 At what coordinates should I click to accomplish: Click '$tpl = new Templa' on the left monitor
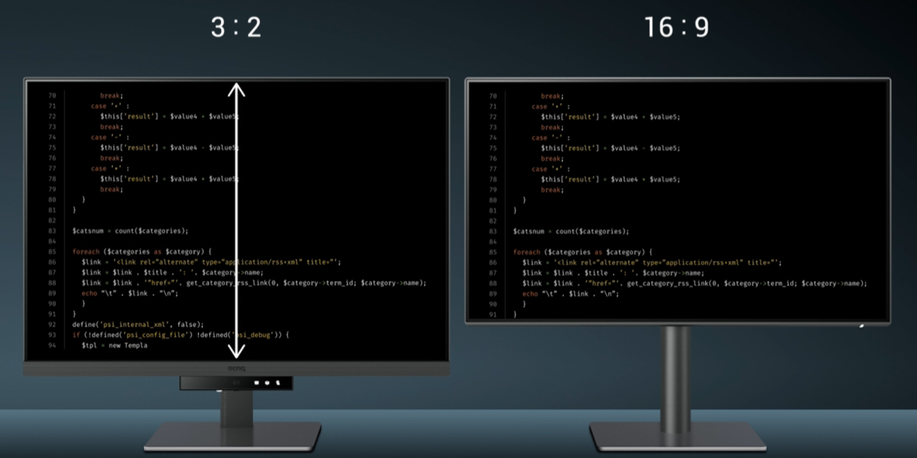(114, 346)
